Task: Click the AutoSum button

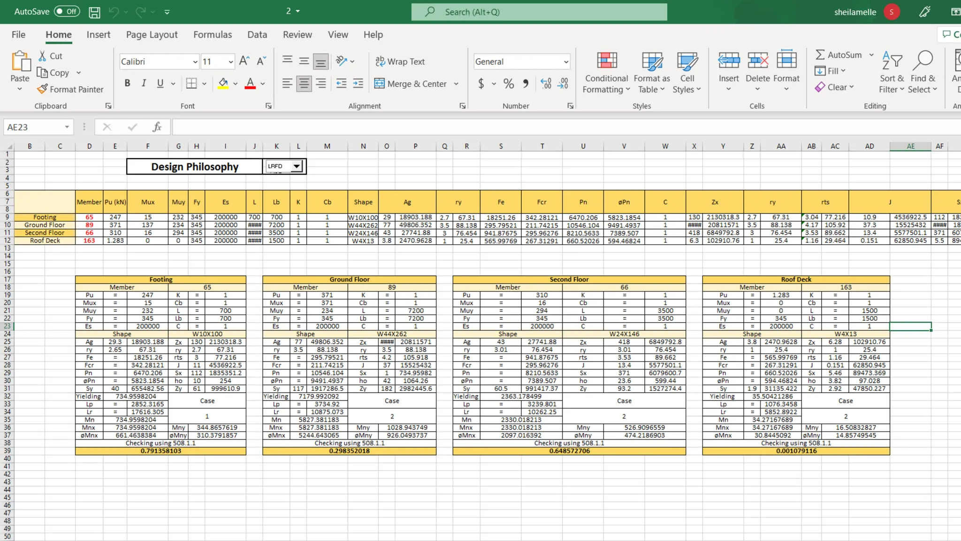Action: (839, 55)
